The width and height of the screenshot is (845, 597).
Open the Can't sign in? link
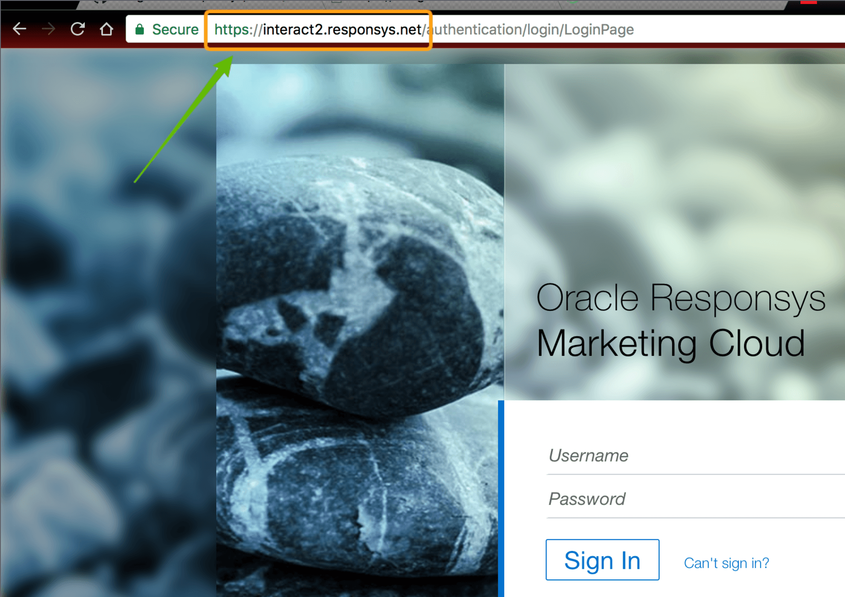[726, 563]
